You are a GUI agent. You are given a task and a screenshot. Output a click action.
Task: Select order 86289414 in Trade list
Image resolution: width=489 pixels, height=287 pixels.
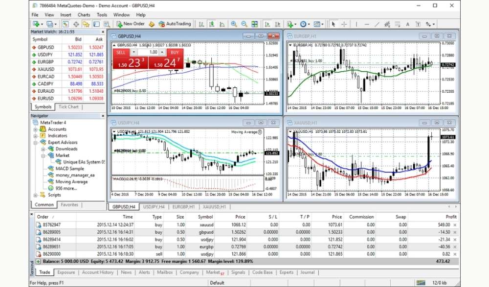(x=246, y=239)
